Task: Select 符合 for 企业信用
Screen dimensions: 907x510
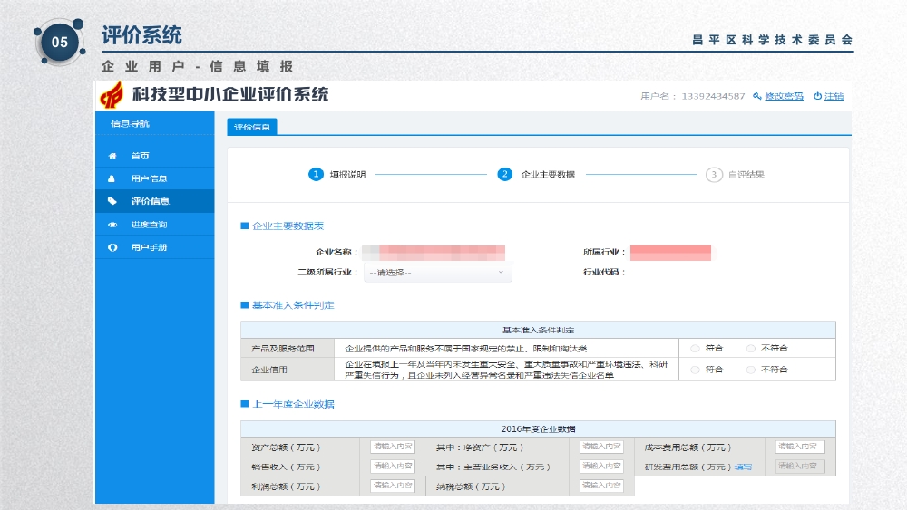Action: click(695, 370)
